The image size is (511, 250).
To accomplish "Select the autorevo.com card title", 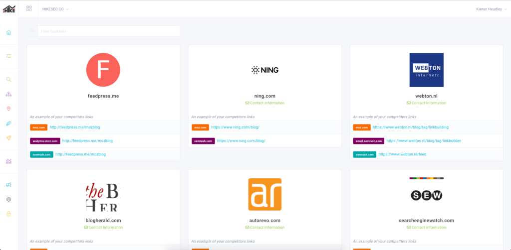I will tap(265, 221).
